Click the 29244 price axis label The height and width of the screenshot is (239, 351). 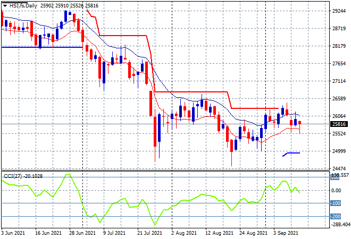[x=339, y=11]
